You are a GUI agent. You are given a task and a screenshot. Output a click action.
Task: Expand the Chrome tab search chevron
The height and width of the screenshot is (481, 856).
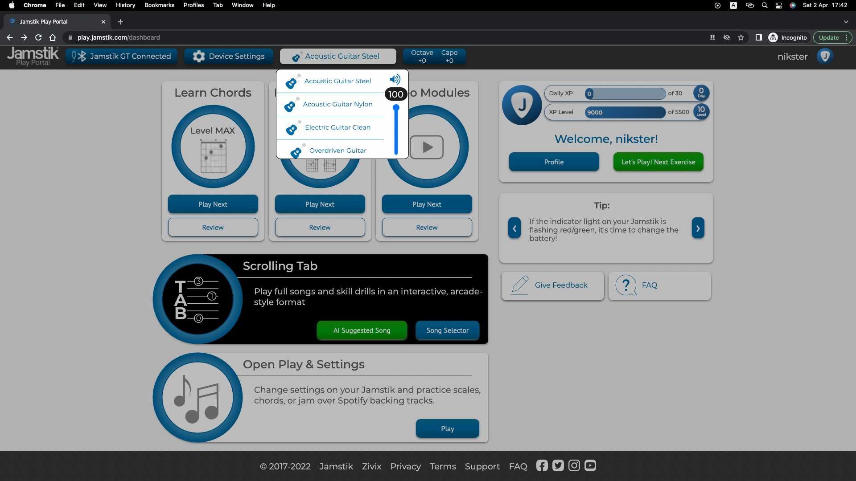coord(846,21)
